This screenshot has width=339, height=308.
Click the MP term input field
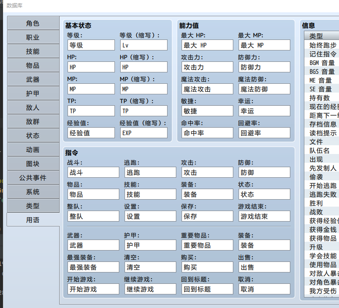point(91,89)
